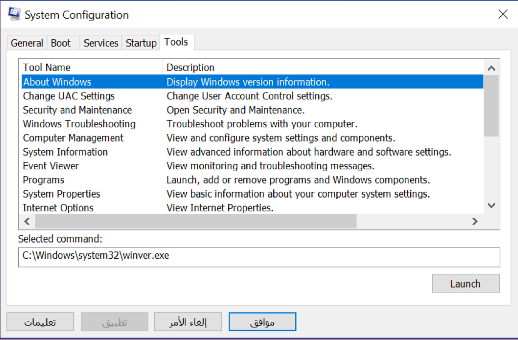The width and height of the screenshot is (518, 340).
Task: Select the Tools tab
Action: tap(177, 42)
